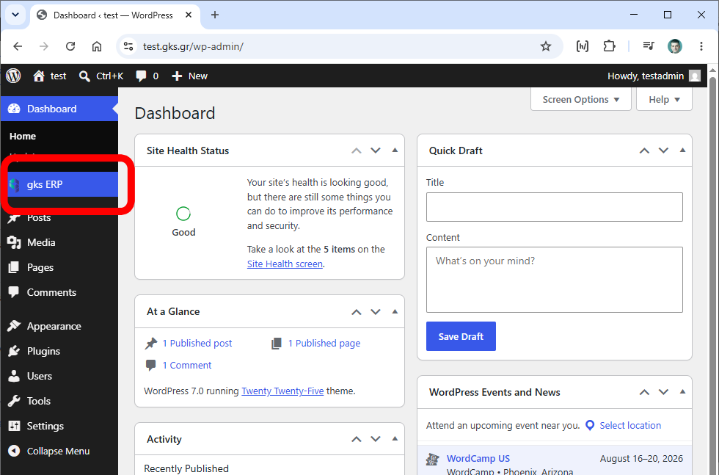This screenshot has height=475, width=719.
Task: Open the testadmin avatar profile
Action: point(696,76)
